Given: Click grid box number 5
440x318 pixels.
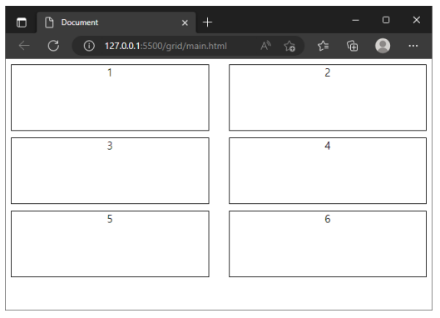Looking at the screenshot, I should [110, 244].
